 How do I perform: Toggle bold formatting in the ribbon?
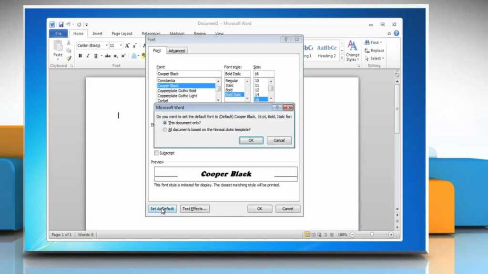point(80,56)
